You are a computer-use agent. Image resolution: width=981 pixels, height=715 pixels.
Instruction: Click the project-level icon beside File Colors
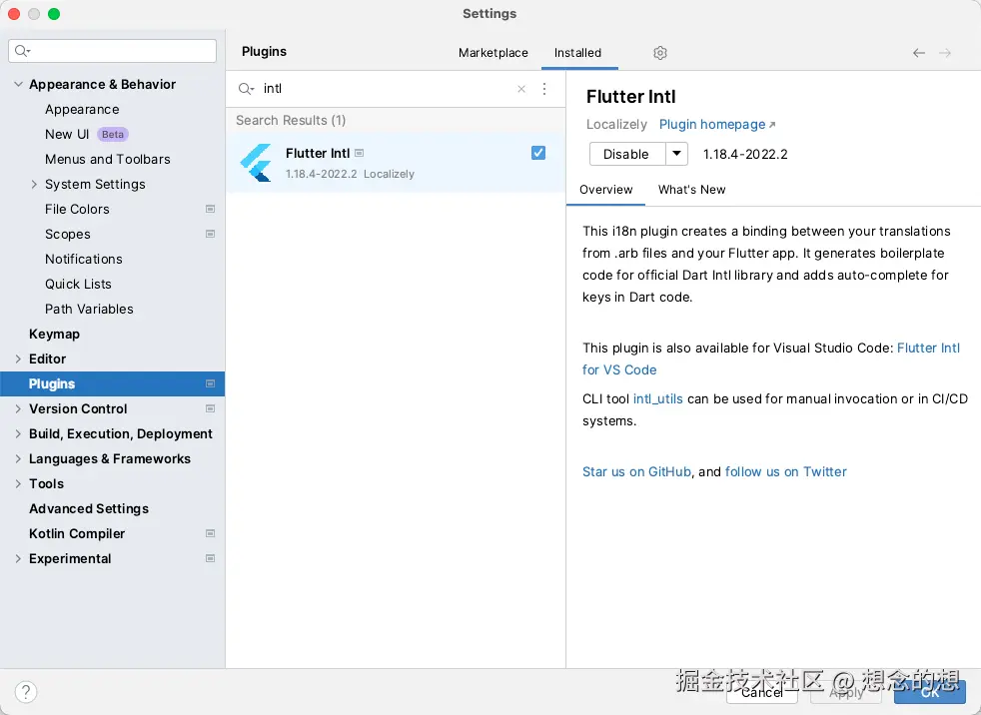click(210, 209)
